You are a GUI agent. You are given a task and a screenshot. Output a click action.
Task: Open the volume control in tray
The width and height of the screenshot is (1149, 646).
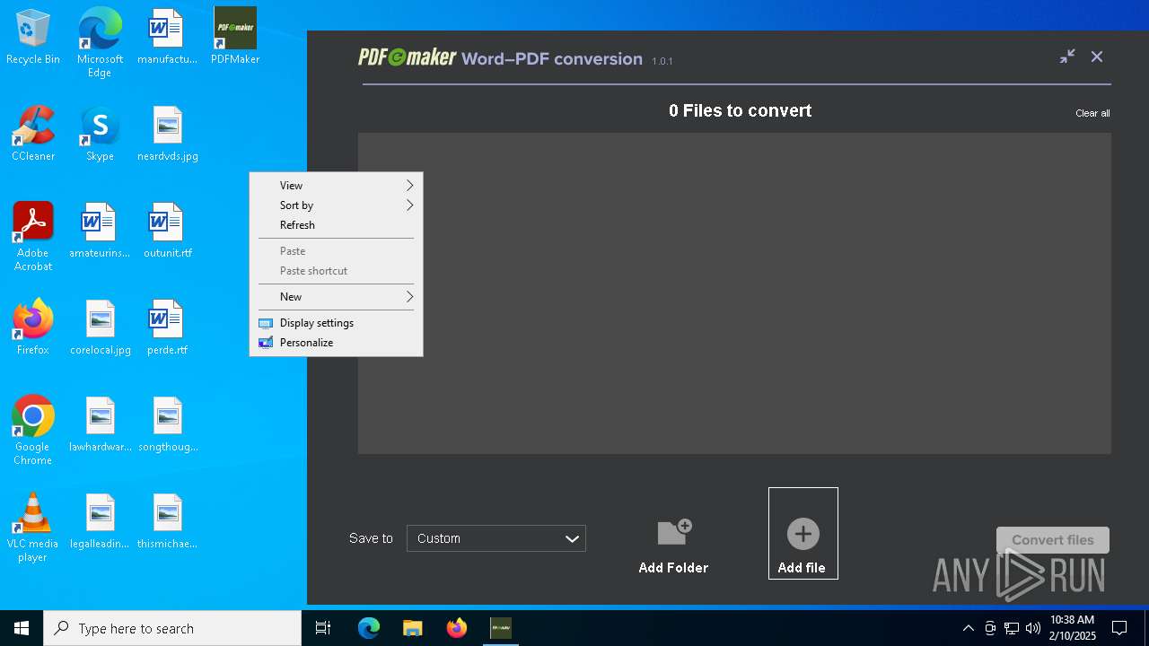pos(1033,628)
